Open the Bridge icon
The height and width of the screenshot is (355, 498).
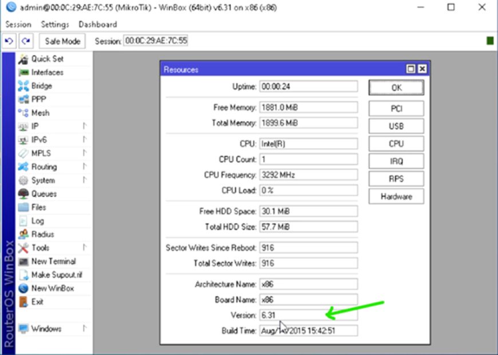click(x=23, y=86)
